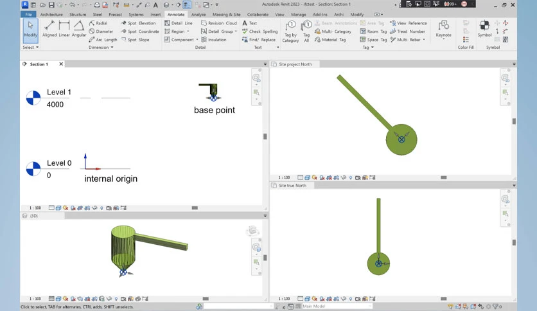This screenshot has height=311, width=537.
Task: Activate the Site true North view tab
Action: click(x=292, y=185)
